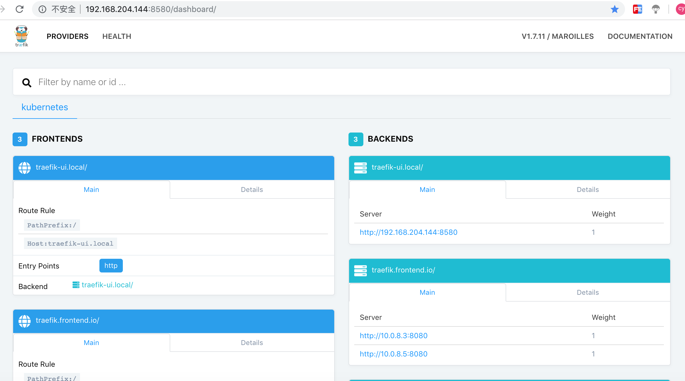685x381 pixels.
Task: Click the FRONTENDS section heading
Action: pos(57,139)
